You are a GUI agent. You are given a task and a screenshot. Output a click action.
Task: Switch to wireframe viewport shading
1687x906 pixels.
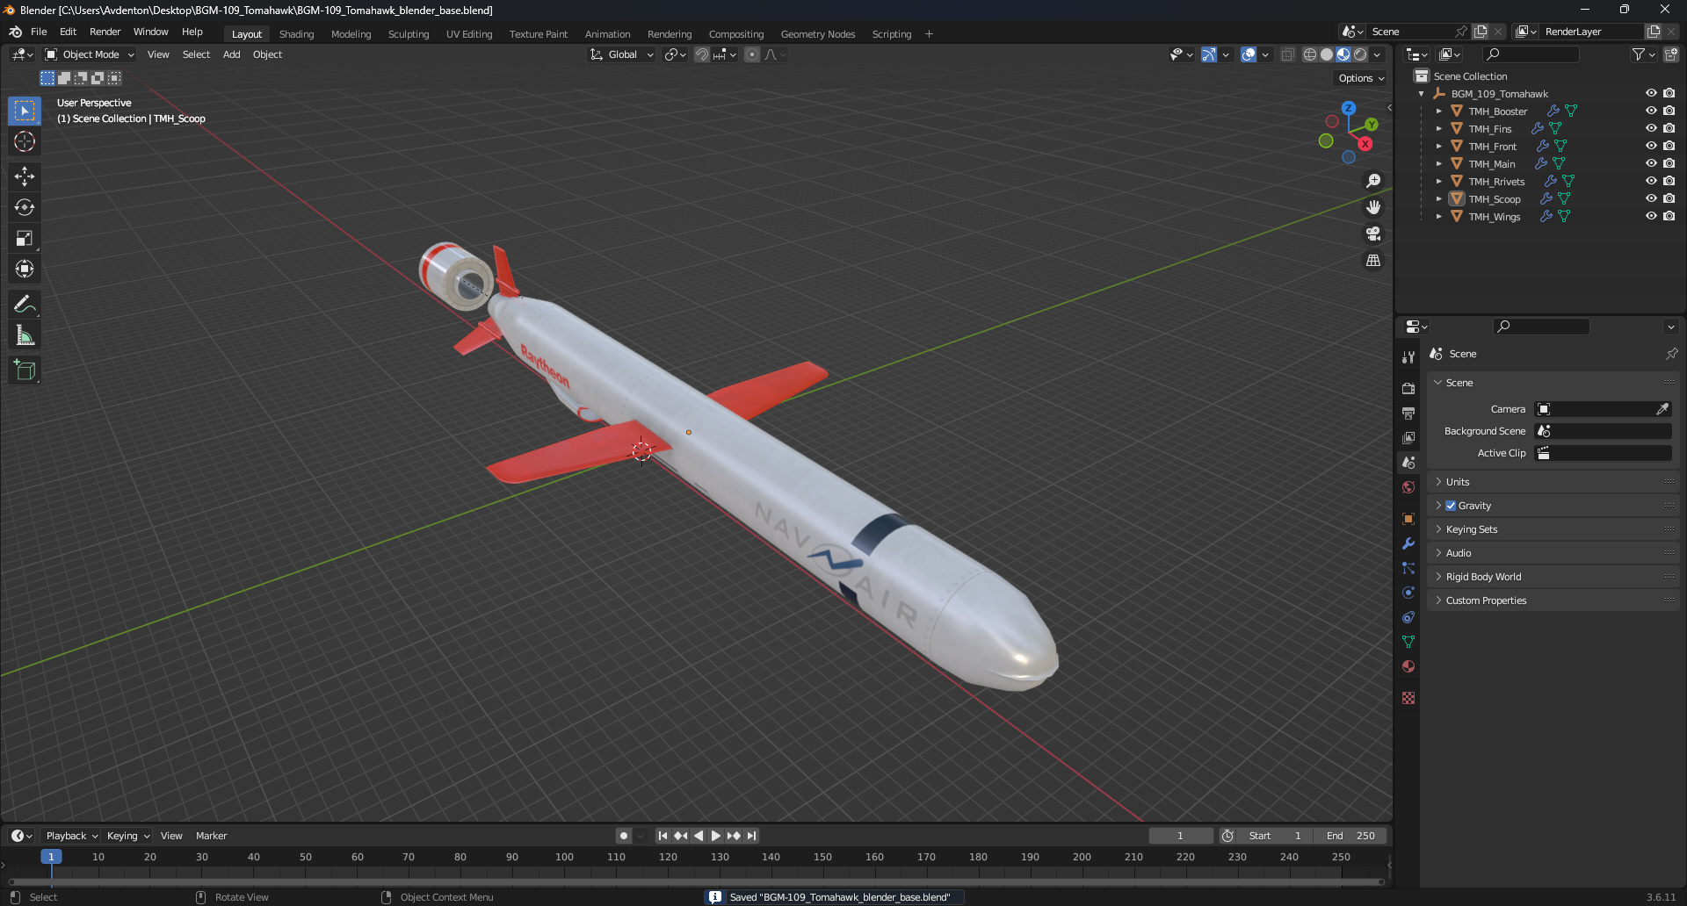[x=1310, y=54]
